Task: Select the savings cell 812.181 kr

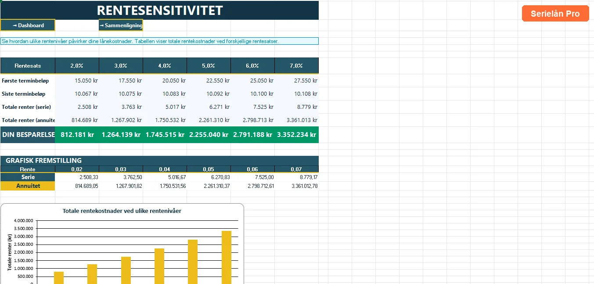Action: tap(77, 135)
